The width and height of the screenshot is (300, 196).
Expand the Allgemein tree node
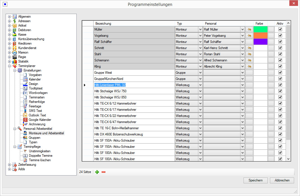[x=10, y=17]
